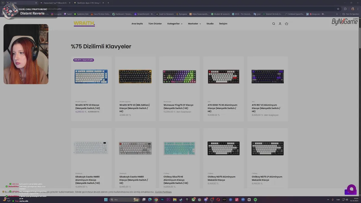
Task: Open the purple chat widget bubble
Action: [x=351, y=189]
